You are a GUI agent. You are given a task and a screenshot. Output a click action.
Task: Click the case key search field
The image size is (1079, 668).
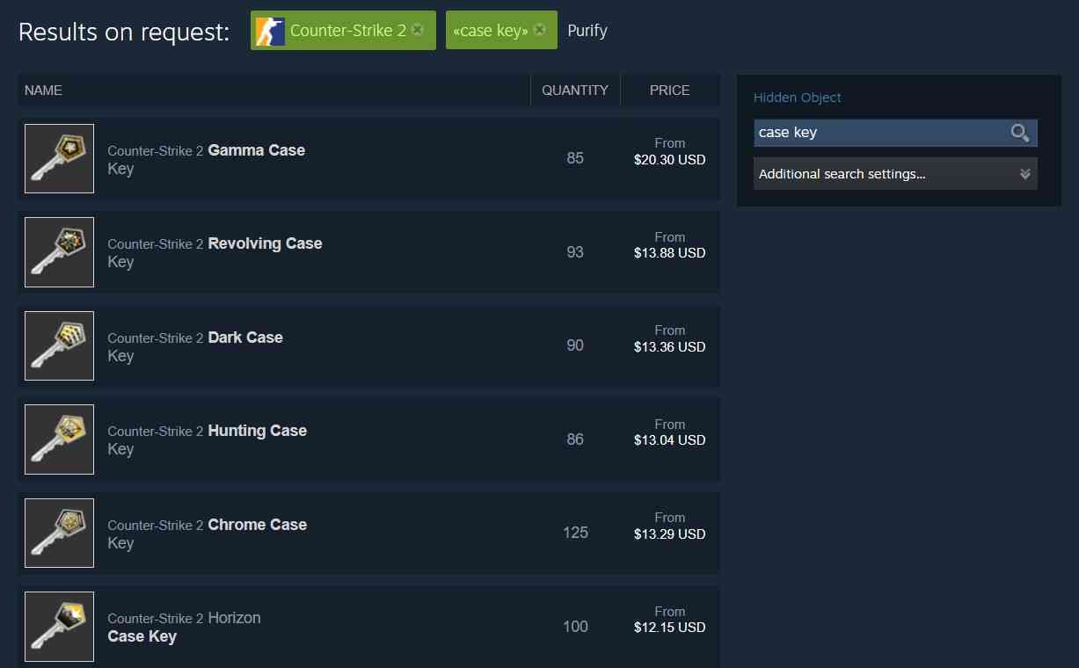point(879,133)
